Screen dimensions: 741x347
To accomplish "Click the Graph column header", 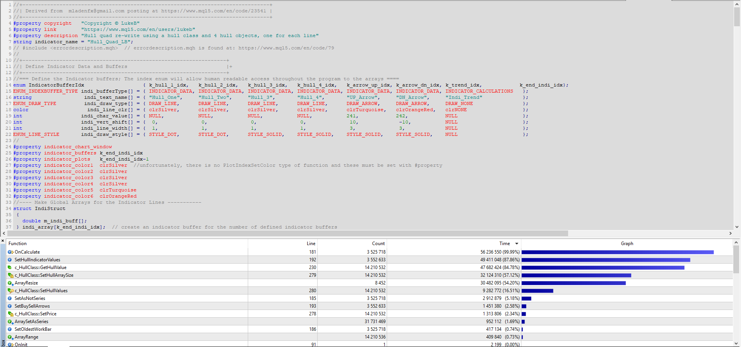I will point(627,244).
